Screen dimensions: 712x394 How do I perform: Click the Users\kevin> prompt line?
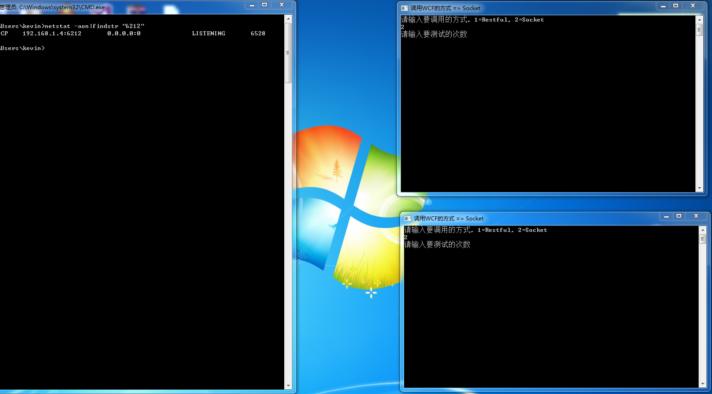tap(23, 48)
